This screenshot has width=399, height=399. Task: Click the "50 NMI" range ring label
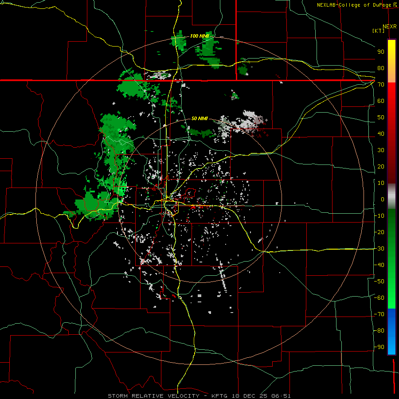coord(199,118)
